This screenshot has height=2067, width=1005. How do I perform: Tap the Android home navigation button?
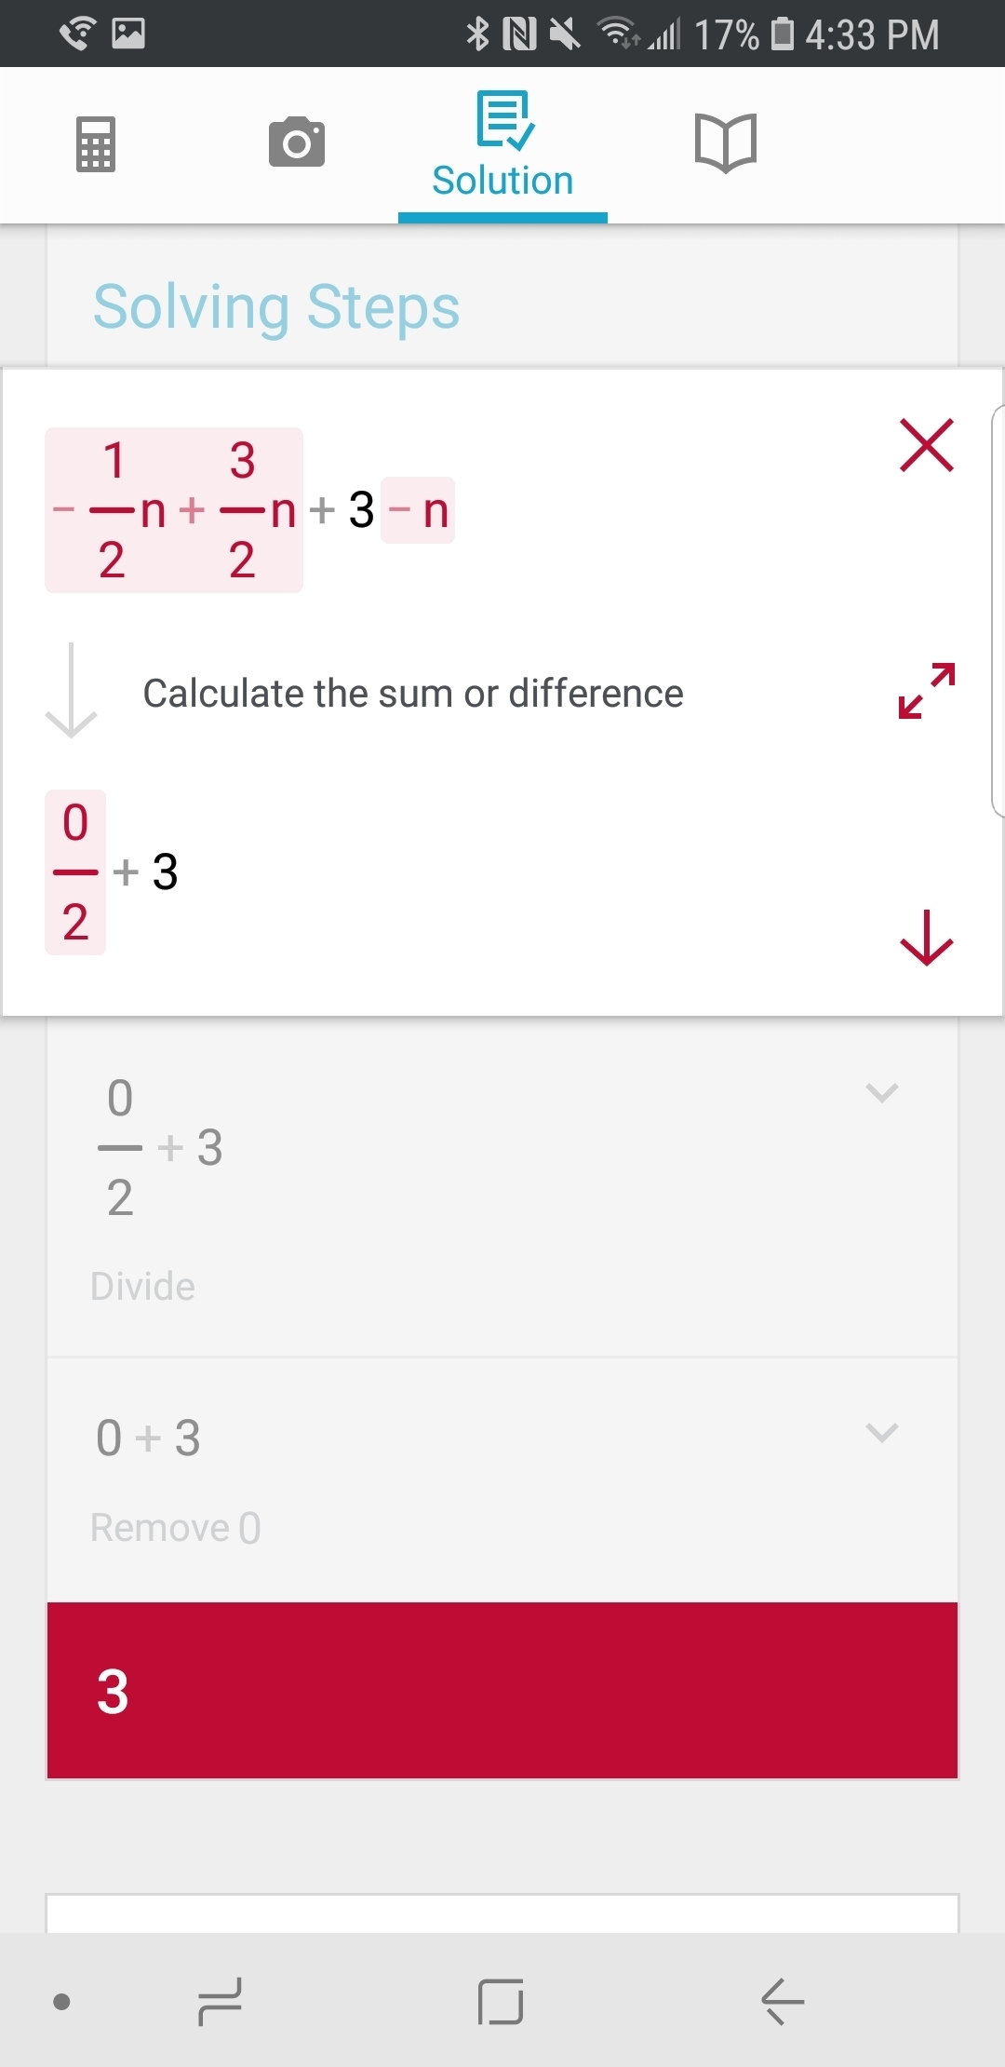[501, 2001]
